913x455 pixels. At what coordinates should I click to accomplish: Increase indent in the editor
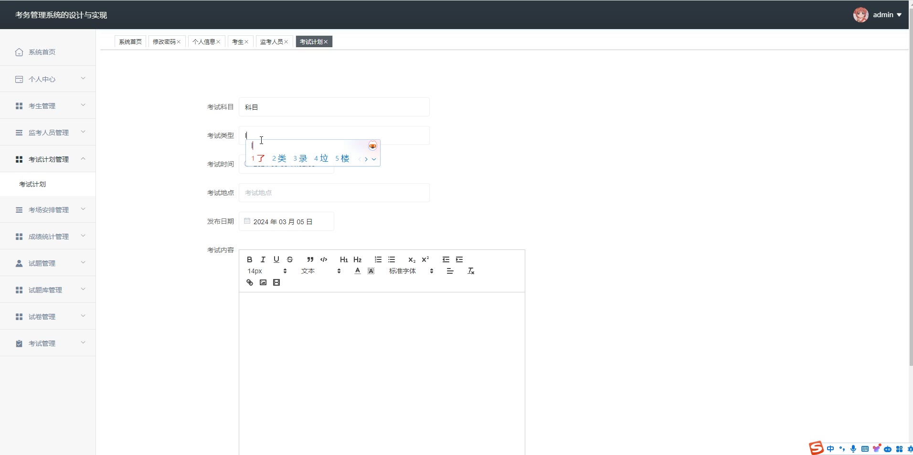tap(459, 259)
